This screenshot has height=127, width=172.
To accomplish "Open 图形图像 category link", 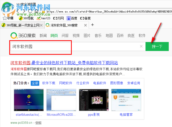I will tap(117, 83).
